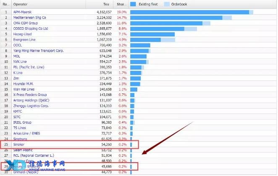Open the OOCL operator link
Image resolution: width=278 pixels, height=176 pixels.
click(x=18, y=45)
